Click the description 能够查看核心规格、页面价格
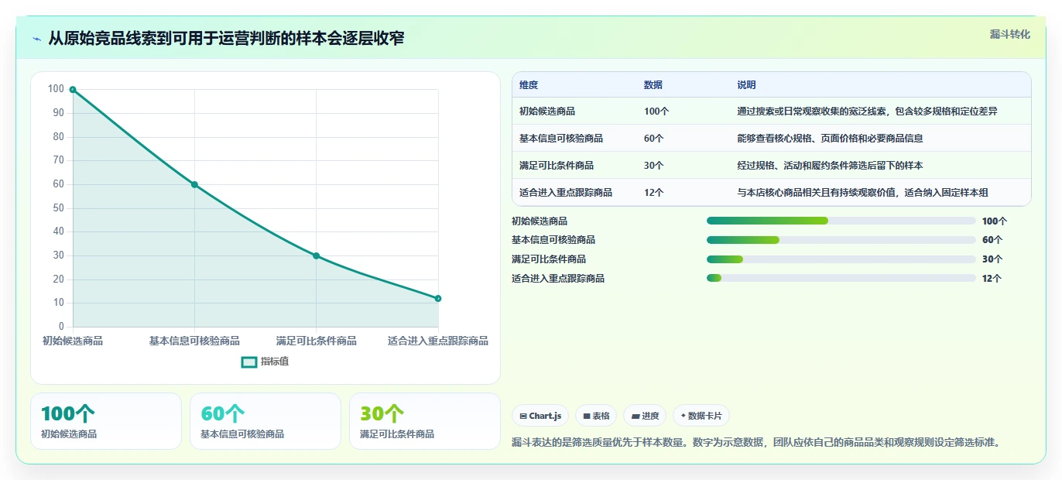 coord(830,139)
